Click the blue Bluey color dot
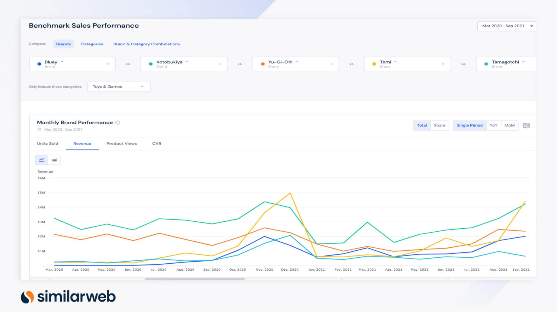The width and height of the screenshot is (557, 312). [39, 64]
